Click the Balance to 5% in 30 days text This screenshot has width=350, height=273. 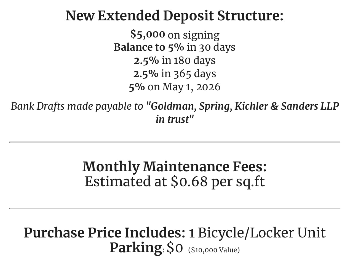[x=174, y=47]
